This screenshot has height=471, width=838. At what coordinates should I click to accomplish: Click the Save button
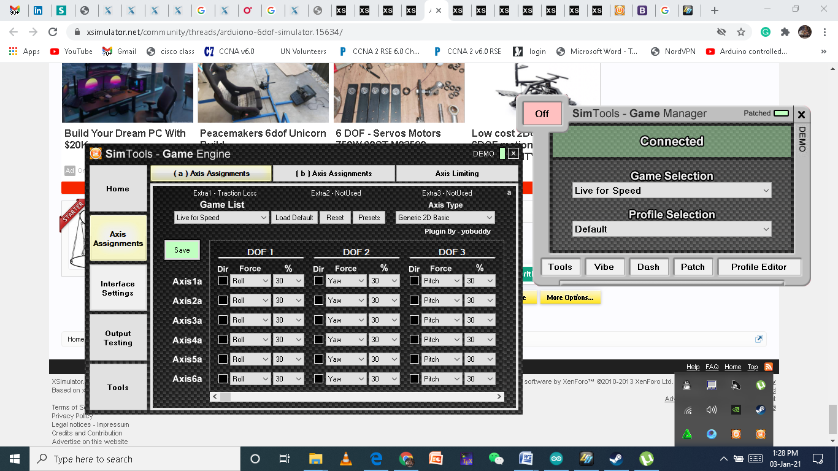[x=182, y=250]
